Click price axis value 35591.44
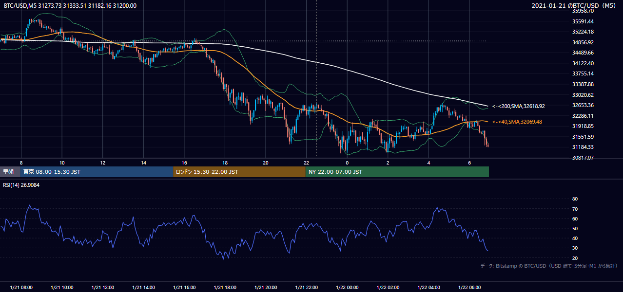The width and height of the screenshot is (623, 292). click(x=583, y=21)
